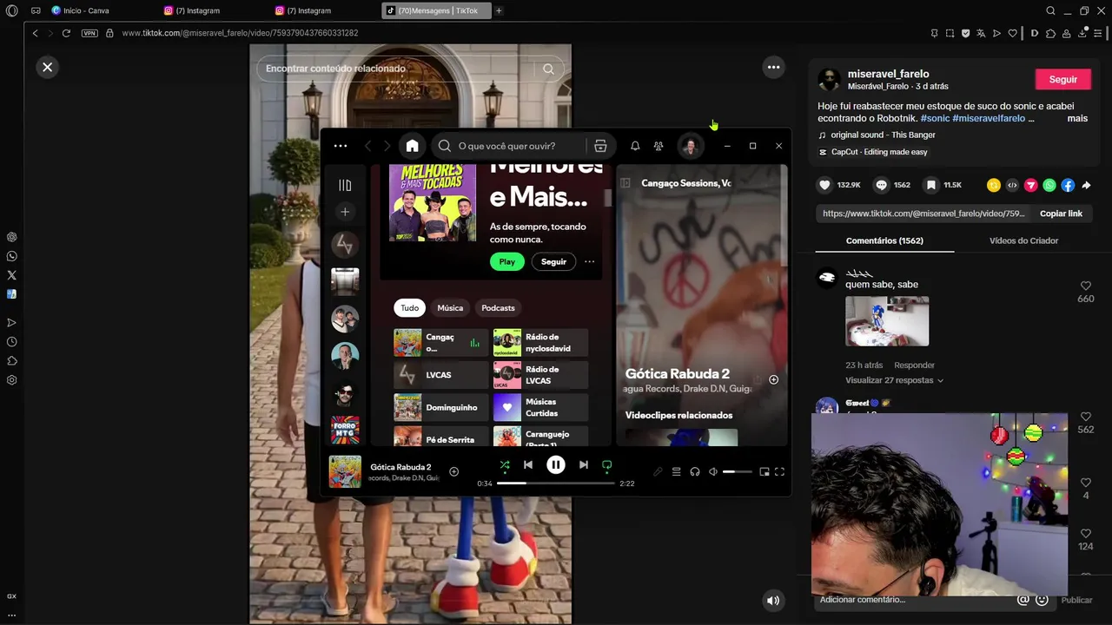Select the Música filter chip

(x=450, y=307)
